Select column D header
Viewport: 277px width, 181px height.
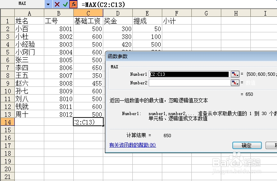point(118,13)
